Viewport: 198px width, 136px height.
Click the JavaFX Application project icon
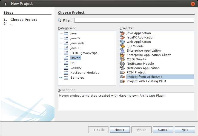[122, 37]
